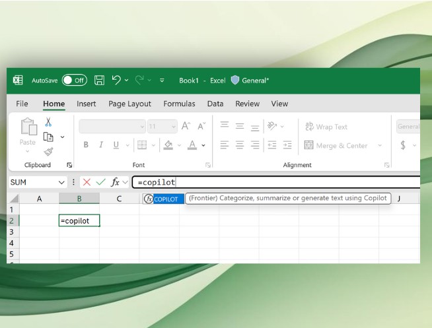Click the Middle Align icon
The image size is (432, 328).
click(240, 126)
